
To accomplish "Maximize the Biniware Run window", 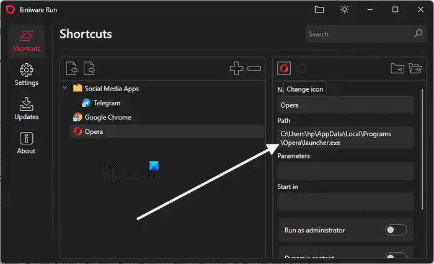I will point(396,10).
